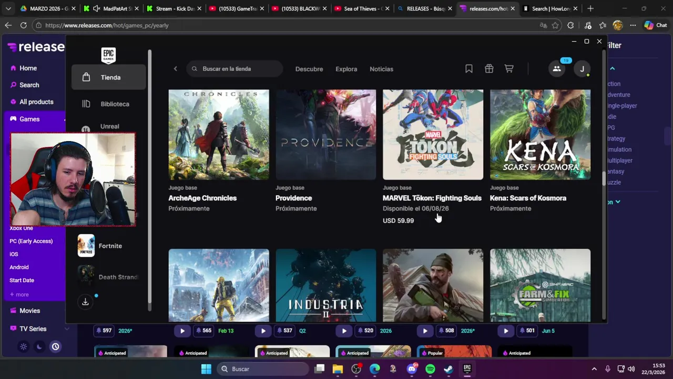Open Edge settings three-dots menu
This screenshot has height=379, width=673.
tap(633, 25)
